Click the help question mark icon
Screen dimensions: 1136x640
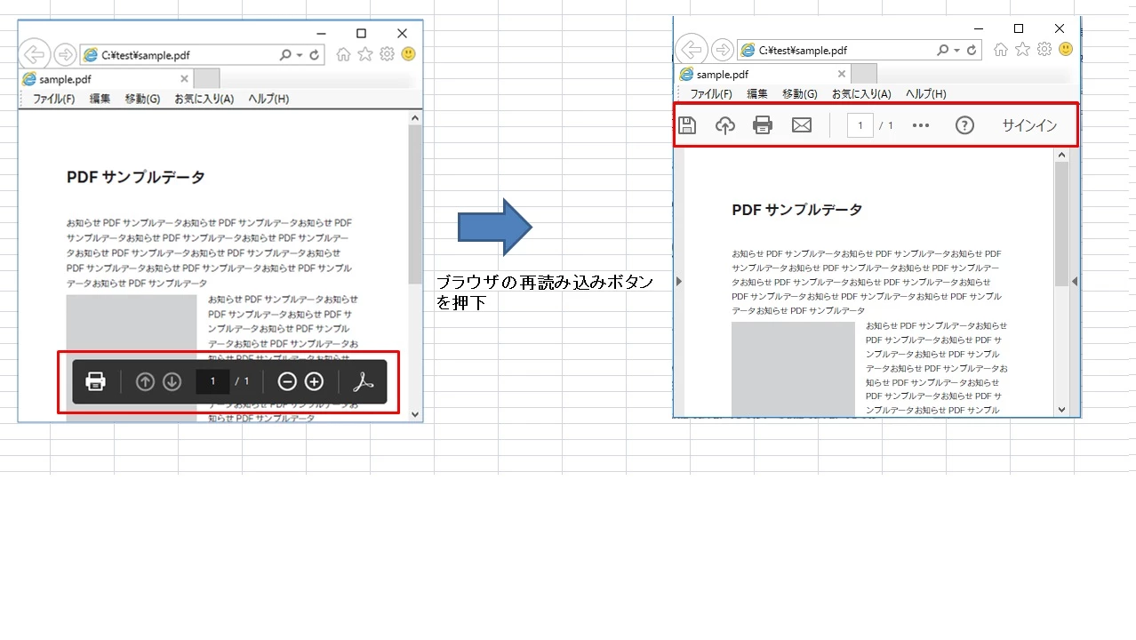pyautogui.click(x=964, y=125)
